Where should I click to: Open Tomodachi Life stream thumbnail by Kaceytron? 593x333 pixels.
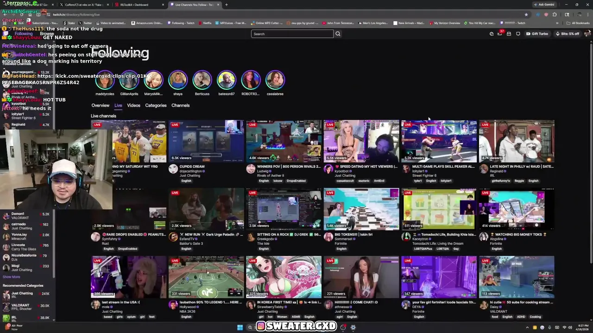point(439,209)
